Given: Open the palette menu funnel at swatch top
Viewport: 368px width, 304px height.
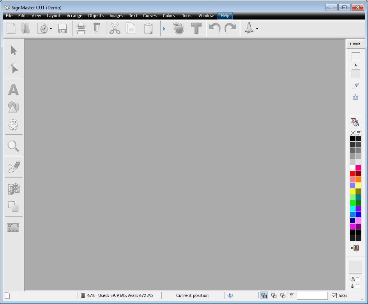Looking at the screenshot, I should [x=358, y=133].
